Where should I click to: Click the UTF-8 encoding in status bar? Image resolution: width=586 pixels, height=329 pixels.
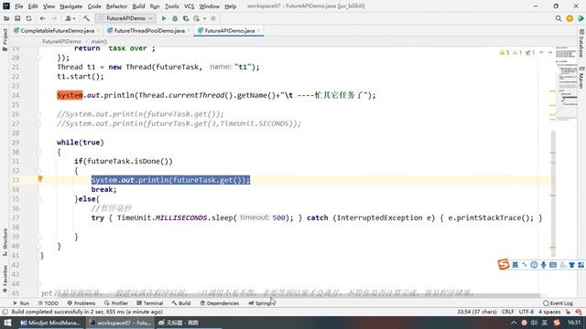pyautogui.click(x=526, y=312)
